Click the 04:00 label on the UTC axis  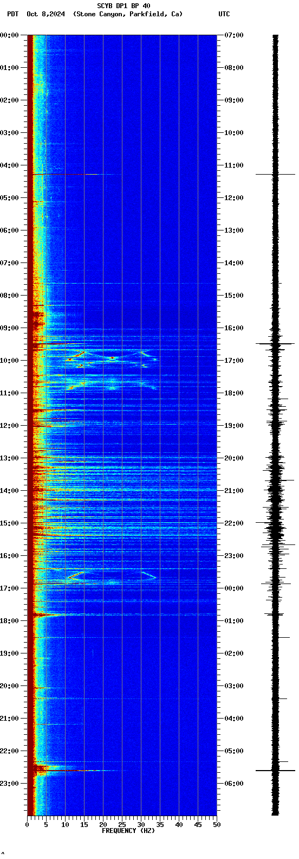(234, 719)
